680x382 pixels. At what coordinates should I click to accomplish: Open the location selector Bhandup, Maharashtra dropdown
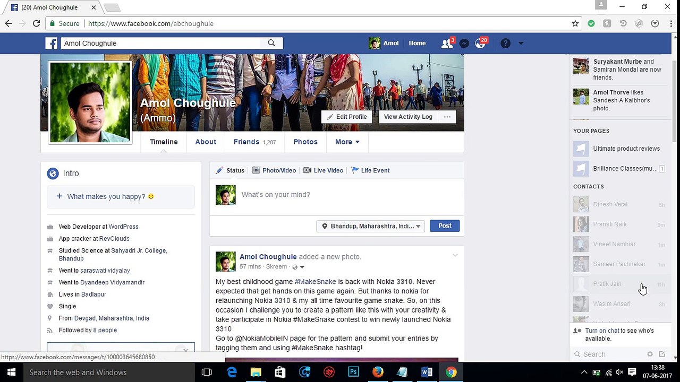pyautogui.click(x=370, y=226)
